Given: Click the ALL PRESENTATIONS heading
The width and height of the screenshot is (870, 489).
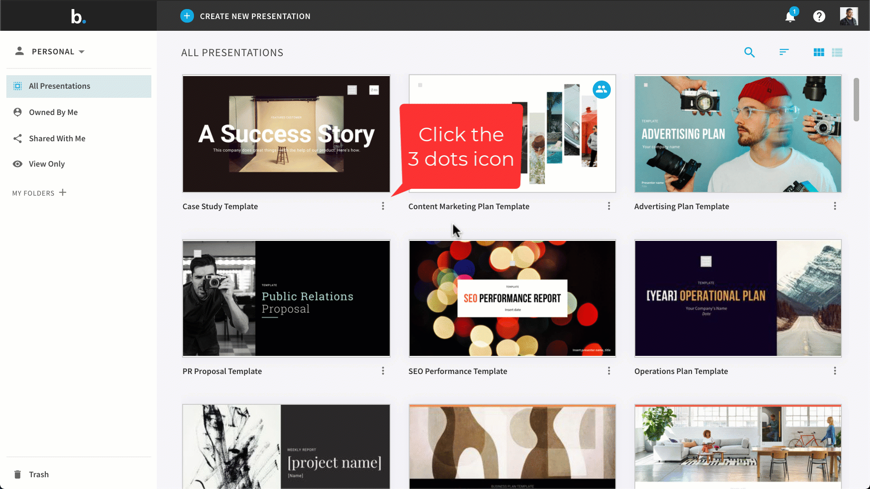Looking at the screenshot, I should point(232,53).
